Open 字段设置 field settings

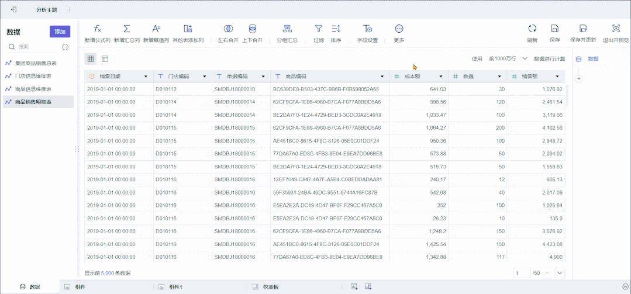click(x=367, y=34)
